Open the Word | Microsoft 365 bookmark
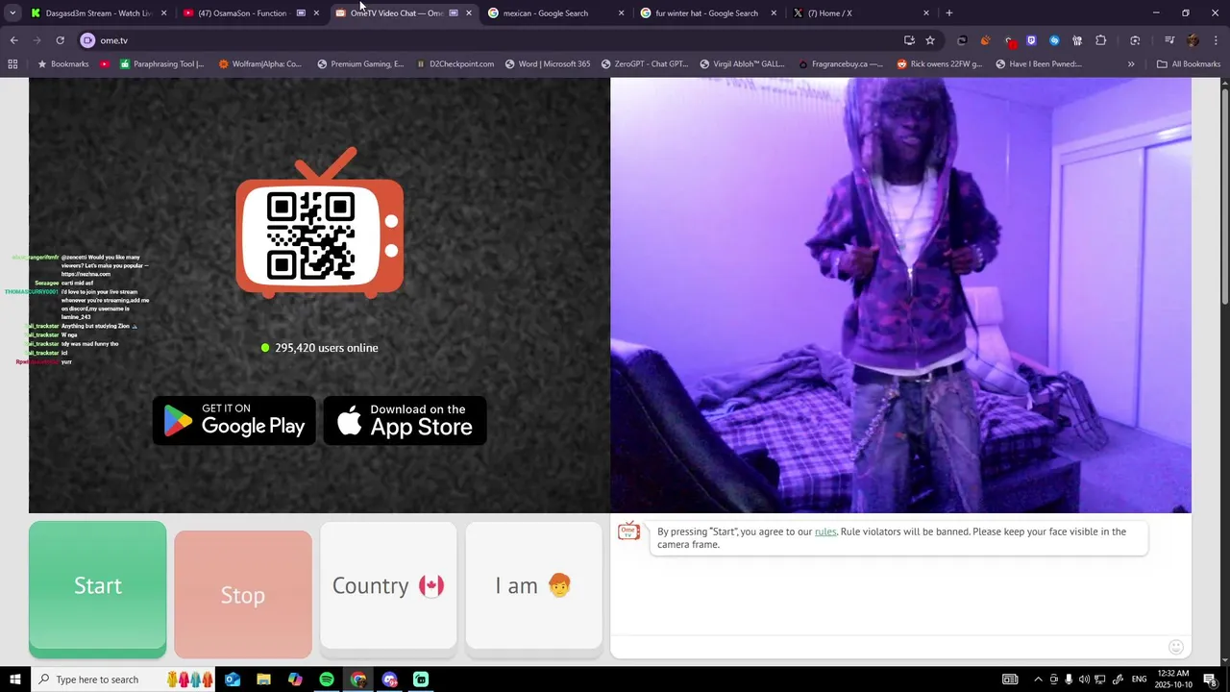 click(548, 64)
